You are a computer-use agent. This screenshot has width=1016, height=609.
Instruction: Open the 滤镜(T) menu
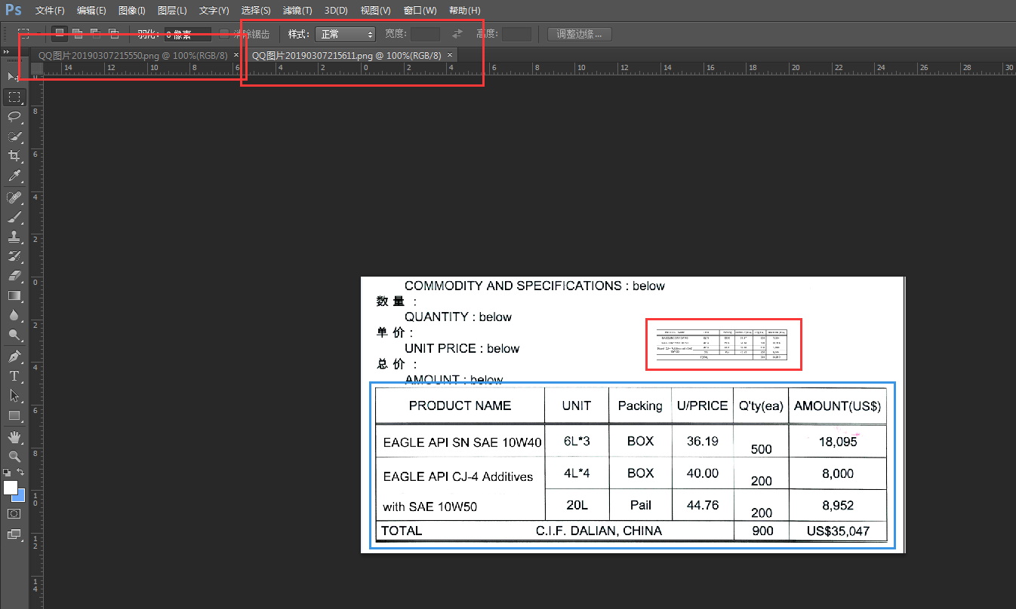[297, 11]
